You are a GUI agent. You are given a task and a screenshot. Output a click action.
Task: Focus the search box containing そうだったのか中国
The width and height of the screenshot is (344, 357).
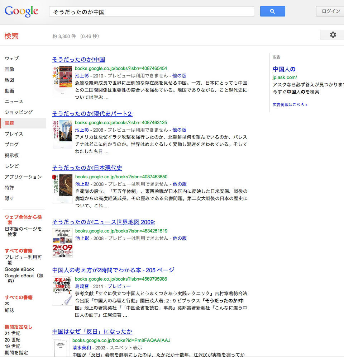point(152,11)
